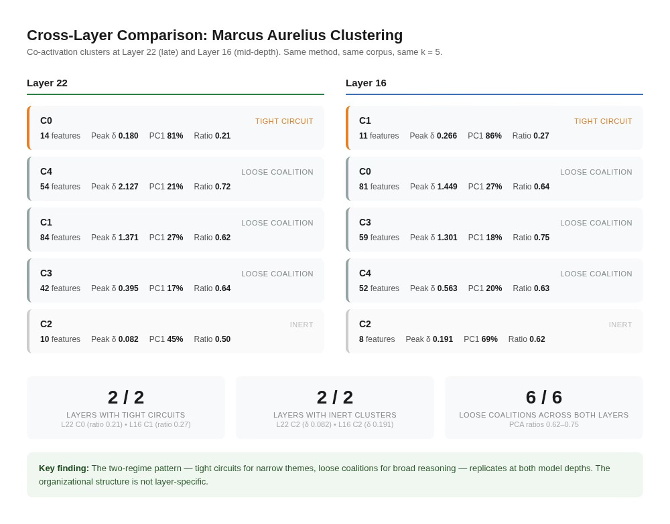The width and height of the screenshot is (670, 524).
Task: Select '81 features' in Layer 16 C0
Action: coord(379,187)
